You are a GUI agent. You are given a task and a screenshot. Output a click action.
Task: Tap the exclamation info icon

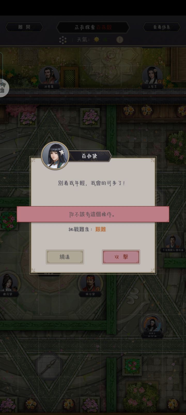pyautogui.click(x=120, y=40)
